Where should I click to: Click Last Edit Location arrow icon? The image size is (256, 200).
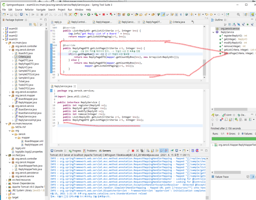coord(207,15)
